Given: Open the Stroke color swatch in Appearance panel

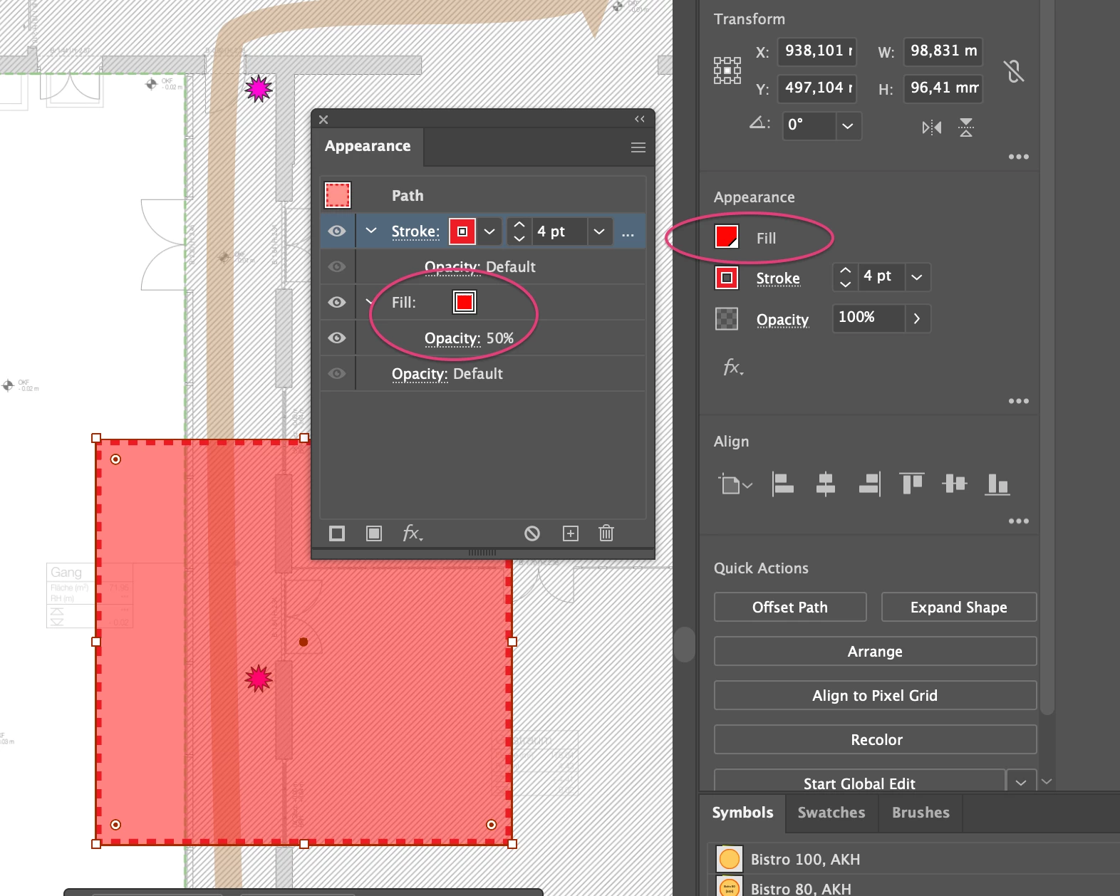Looking at the screenshot, I should pyautogui.click(x=462, y=231).
